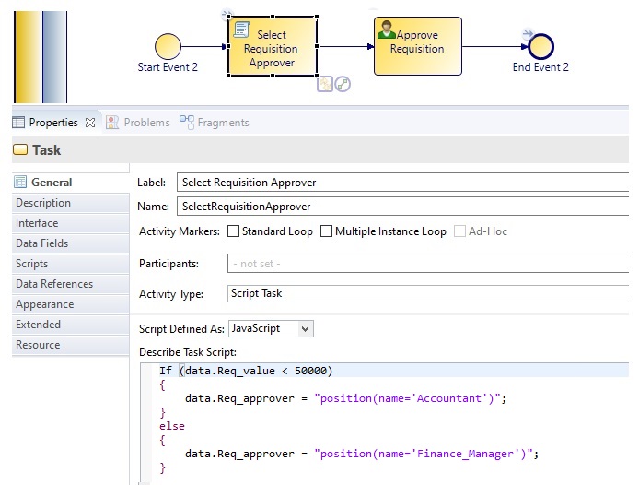Click script icon on Select Requisition Approver task
Viewport: 639px width, 485px height.
point(243,31)
